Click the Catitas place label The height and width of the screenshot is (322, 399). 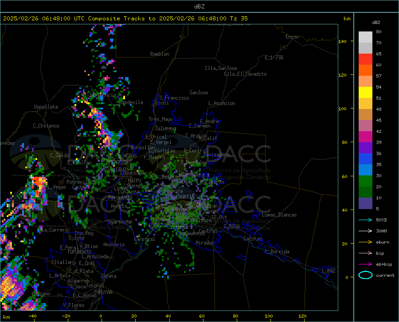click(x=253, y=239)
